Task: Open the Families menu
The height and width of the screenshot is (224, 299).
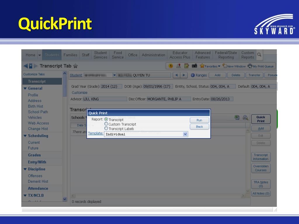Action: [70, 55]
